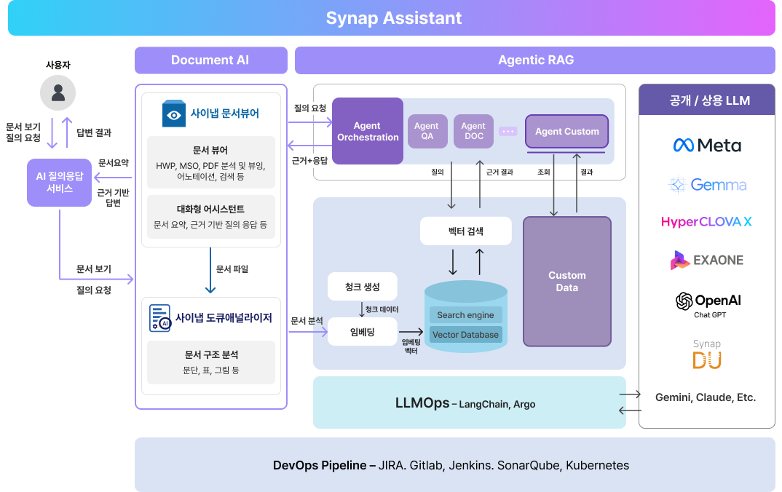Select the Meta logo
Viewport: 782px width, 492px height.
click(x=706, y=146)
